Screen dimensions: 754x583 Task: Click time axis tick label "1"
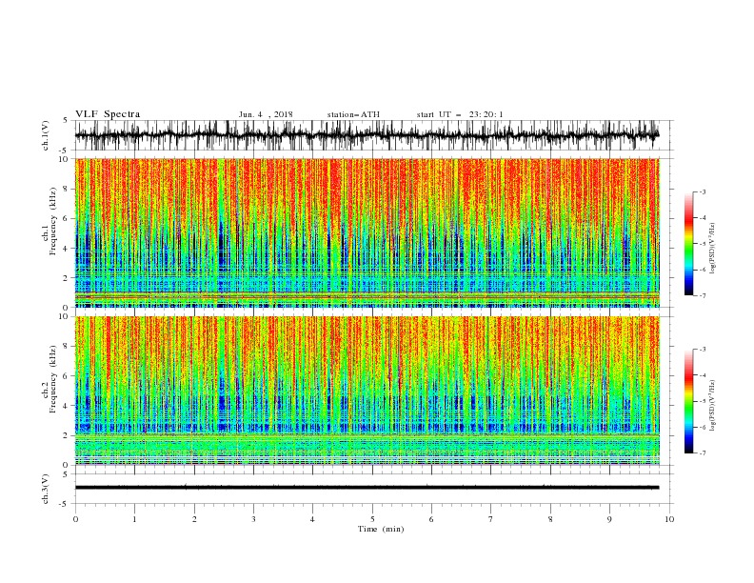click(134, 519)
